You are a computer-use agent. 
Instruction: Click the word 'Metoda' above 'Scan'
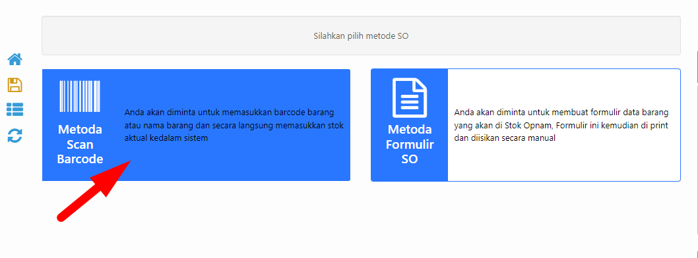(80, 130)
